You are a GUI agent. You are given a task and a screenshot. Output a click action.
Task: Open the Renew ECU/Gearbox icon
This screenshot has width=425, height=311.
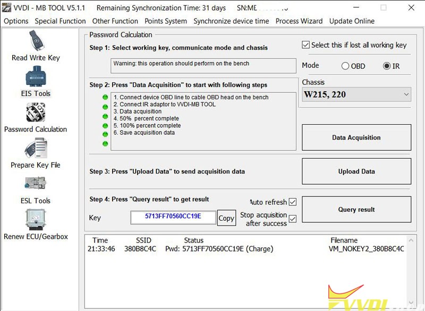point(36,219)
